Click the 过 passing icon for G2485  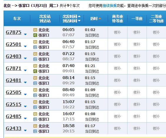[x=35, y=119]
